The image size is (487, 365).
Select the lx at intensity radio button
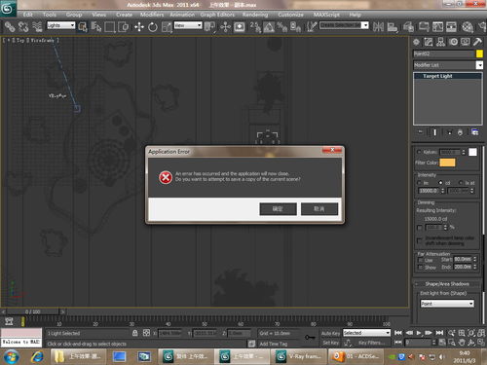(x=461, y=183)
